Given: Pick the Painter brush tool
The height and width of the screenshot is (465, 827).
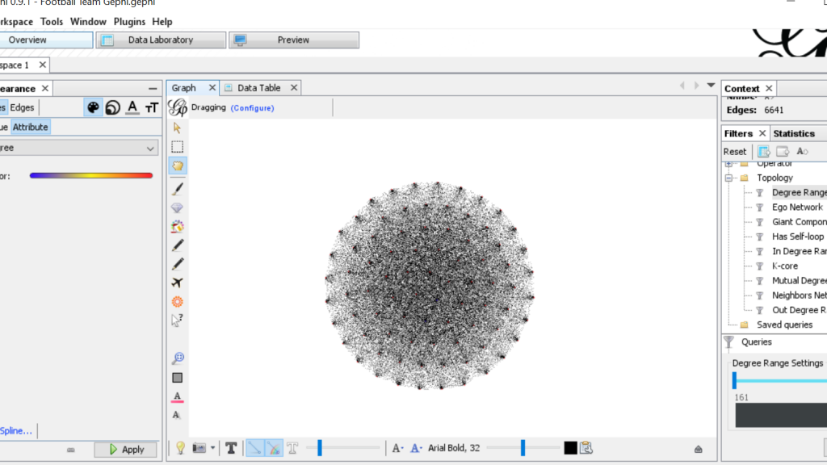Looking at the screenshot, I should point(177,188).
